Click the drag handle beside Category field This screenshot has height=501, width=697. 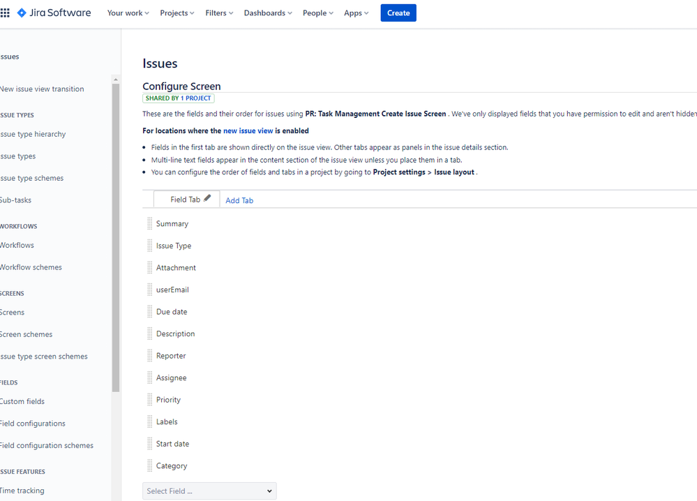149,465
